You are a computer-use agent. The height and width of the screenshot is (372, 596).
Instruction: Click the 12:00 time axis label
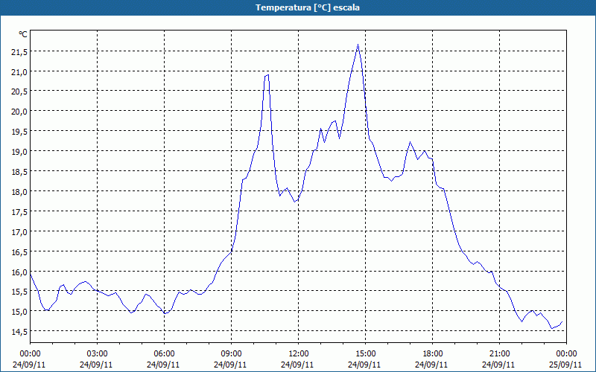click(299, 354)
